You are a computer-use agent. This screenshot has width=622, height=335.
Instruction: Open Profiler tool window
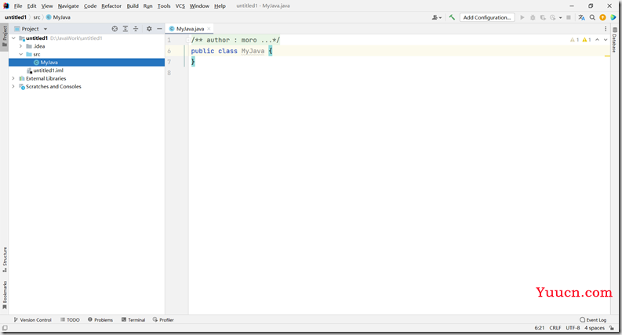[x=163, y=320]
